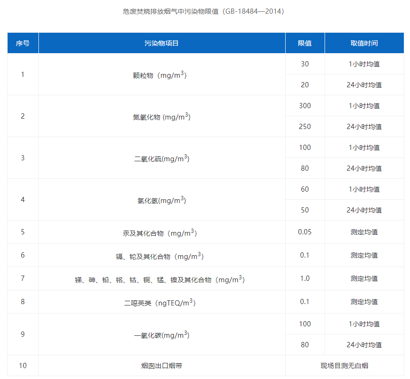This screenshot has height=379, width=410.
Task: Click the 污染物项目 column header
Action: 161,43
